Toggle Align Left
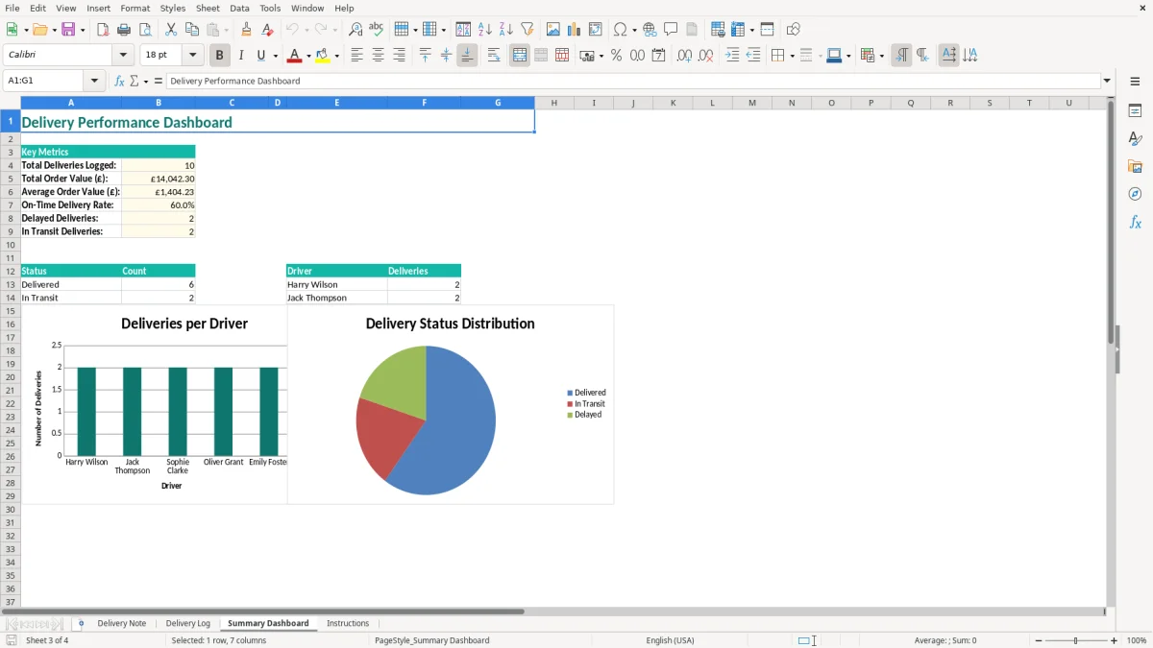The image size is (1153, 648). pyautogui.click(x=356, y=56)
